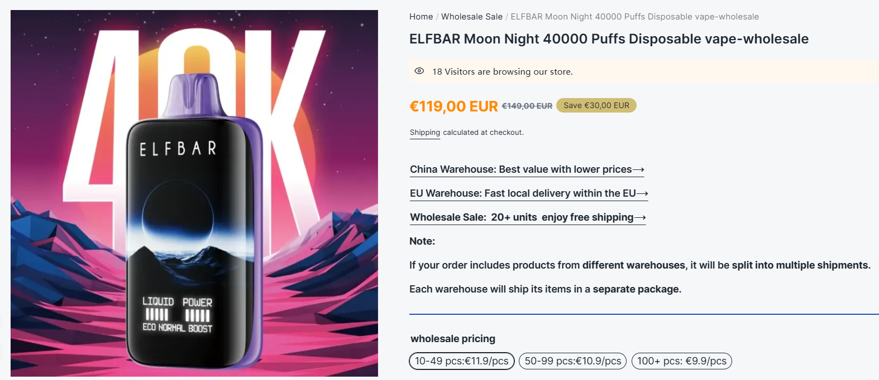Choose the 50-99 pcs pricing option
879x380 pixels.
(572, 361)
